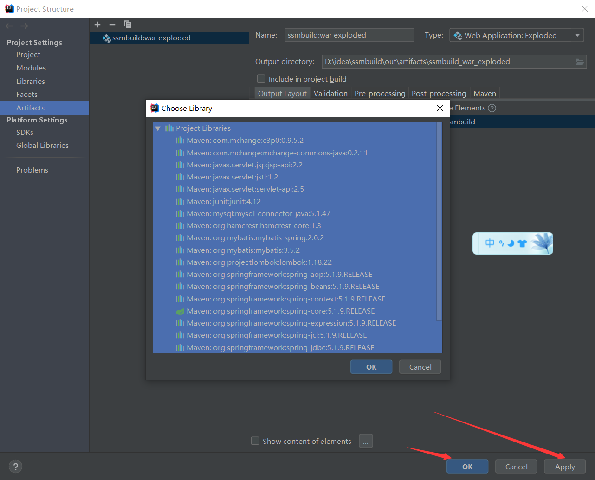Click OK in Choose Library dialog
The width and height of the screenshot is (595, 480).
(371, 367)
